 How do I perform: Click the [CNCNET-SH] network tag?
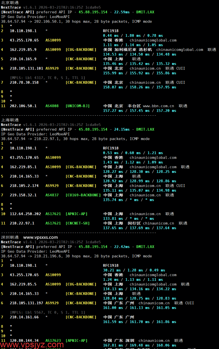click(x=77, y=223)
